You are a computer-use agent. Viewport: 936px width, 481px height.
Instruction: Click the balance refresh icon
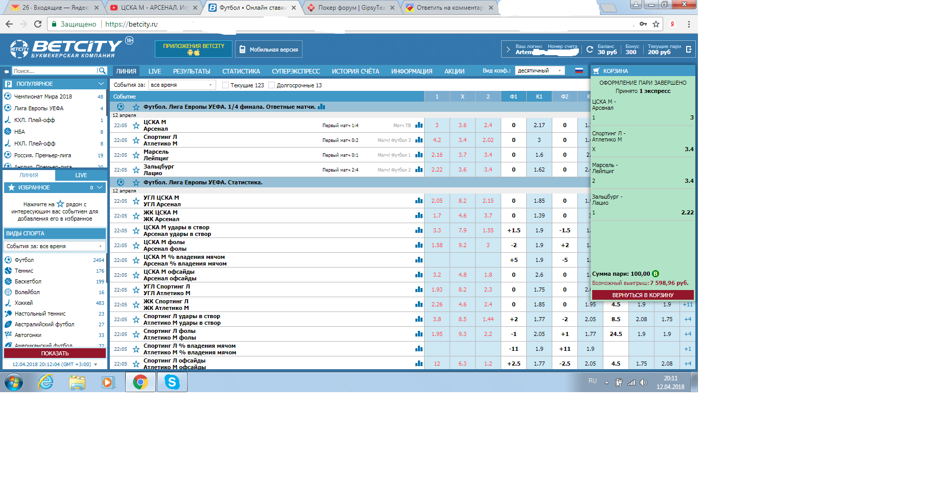tap(590, 50)
